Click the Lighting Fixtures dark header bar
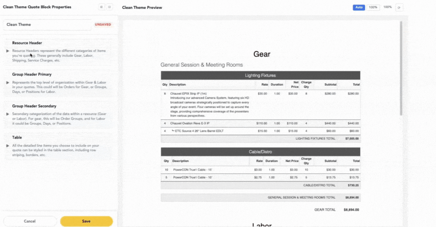This screenshot has height=227, width=436. tap(260, 75)
